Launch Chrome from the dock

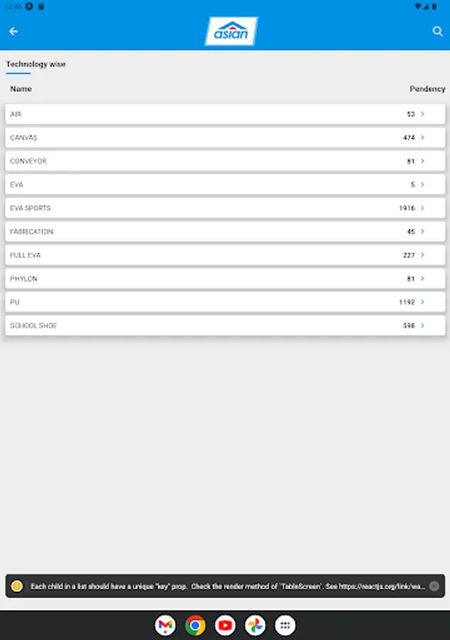(195, 625)
